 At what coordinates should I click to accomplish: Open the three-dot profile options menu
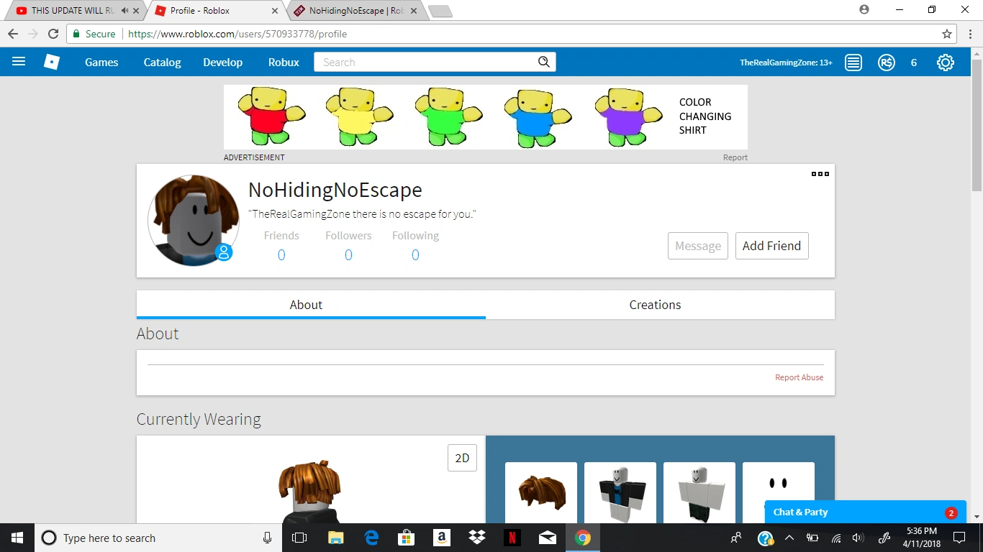[820, 174]
